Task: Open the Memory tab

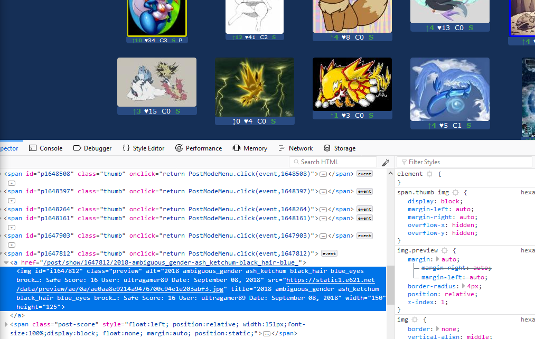Action: click(x=250, y=148)
